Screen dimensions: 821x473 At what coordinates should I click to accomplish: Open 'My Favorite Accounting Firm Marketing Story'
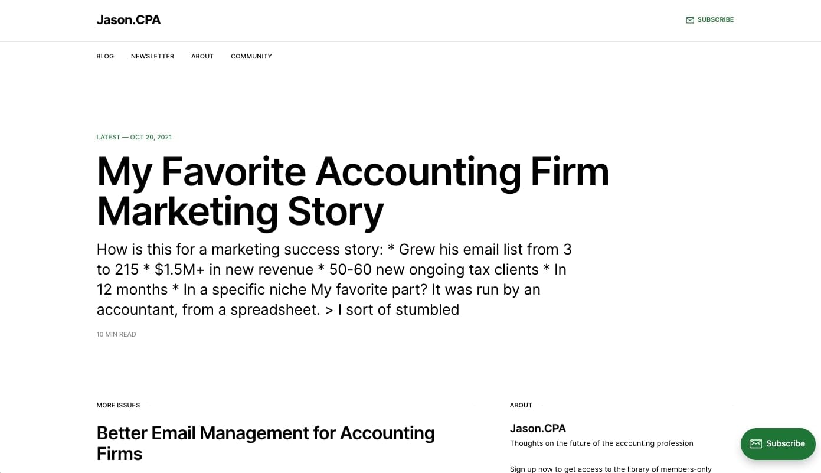(x=352, y=191)
